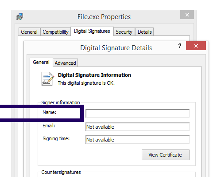Screen dimensions: 213x177
Task: Switch to the Details tab
Action: [144, 32]
